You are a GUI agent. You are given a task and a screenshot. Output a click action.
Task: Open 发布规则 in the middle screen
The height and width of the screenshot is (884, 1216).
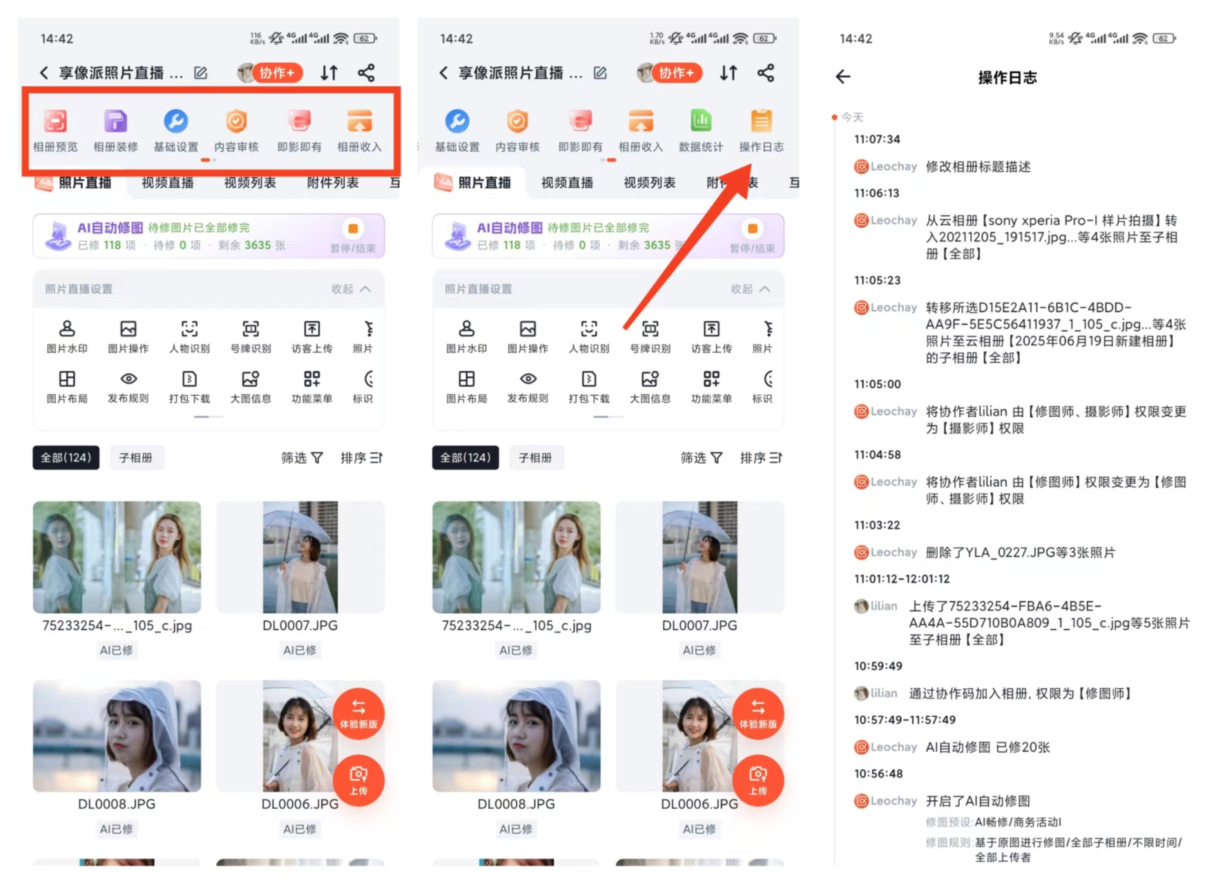tap(528, 387)
